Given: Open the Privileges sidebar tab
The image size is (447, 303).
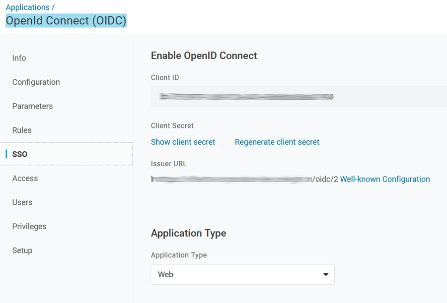Looking at the screenshot, I should click(29, 227).
